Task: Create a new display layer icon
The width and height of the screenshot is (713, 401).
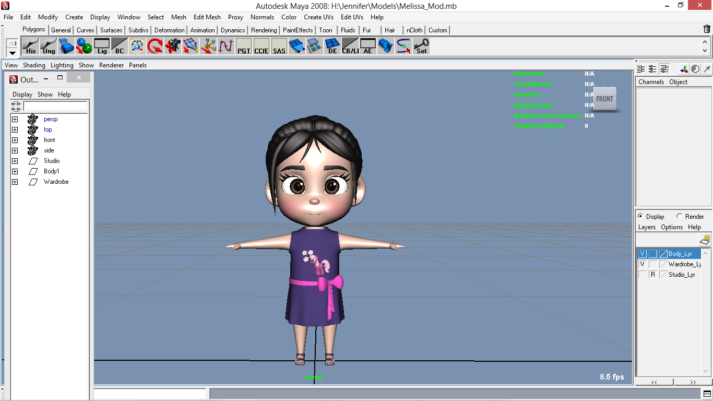Action: pos(705,239)
